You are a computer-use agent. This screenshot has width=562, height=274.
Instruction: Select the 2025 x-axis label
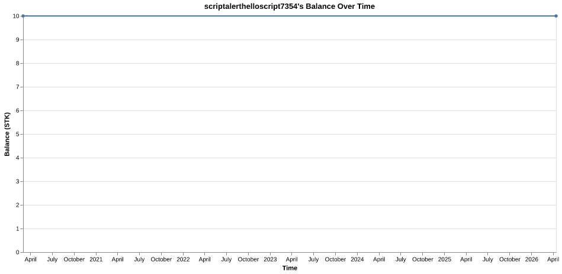point(444,259)
